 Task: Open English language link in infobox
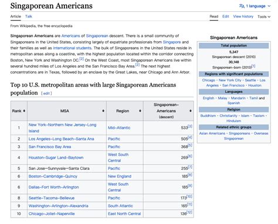click(208, 98)
